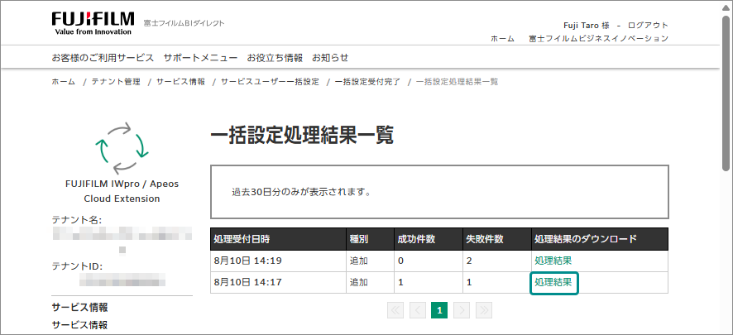
Task: Click Fuji Taro 様 user name
Action: tap(587, 26)
